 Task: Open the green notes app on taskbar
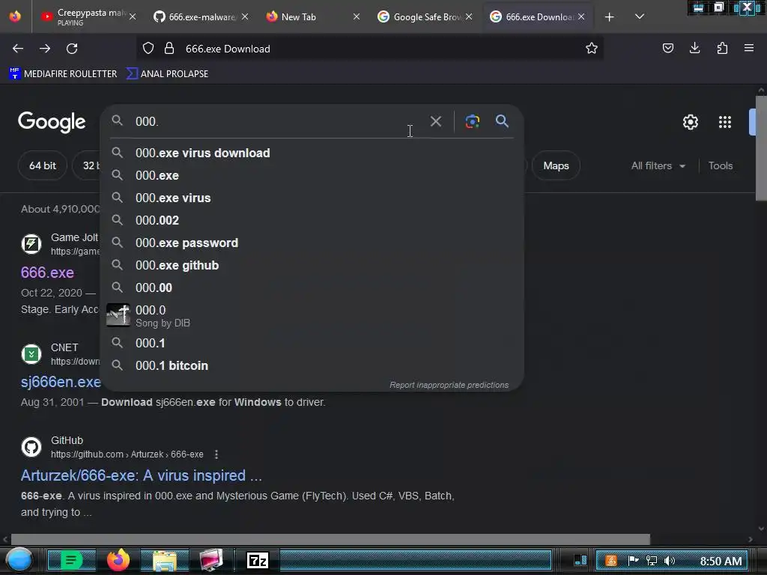(71, 560)
